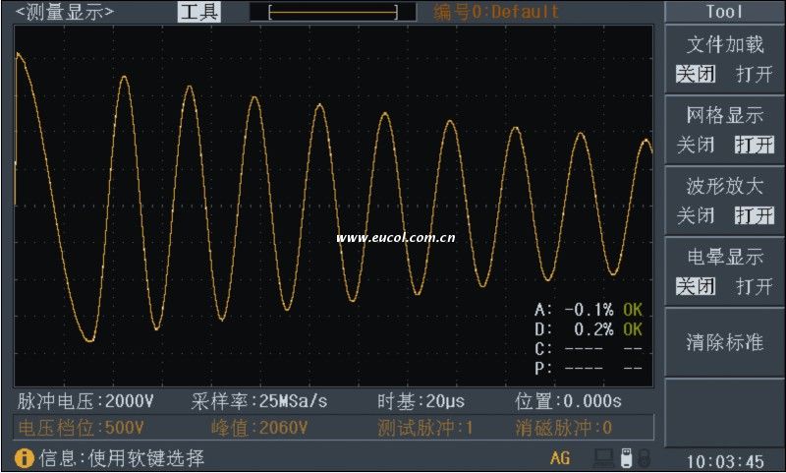Click 测试脉冲:1 value
786x473 pixels.
[425, 428]
